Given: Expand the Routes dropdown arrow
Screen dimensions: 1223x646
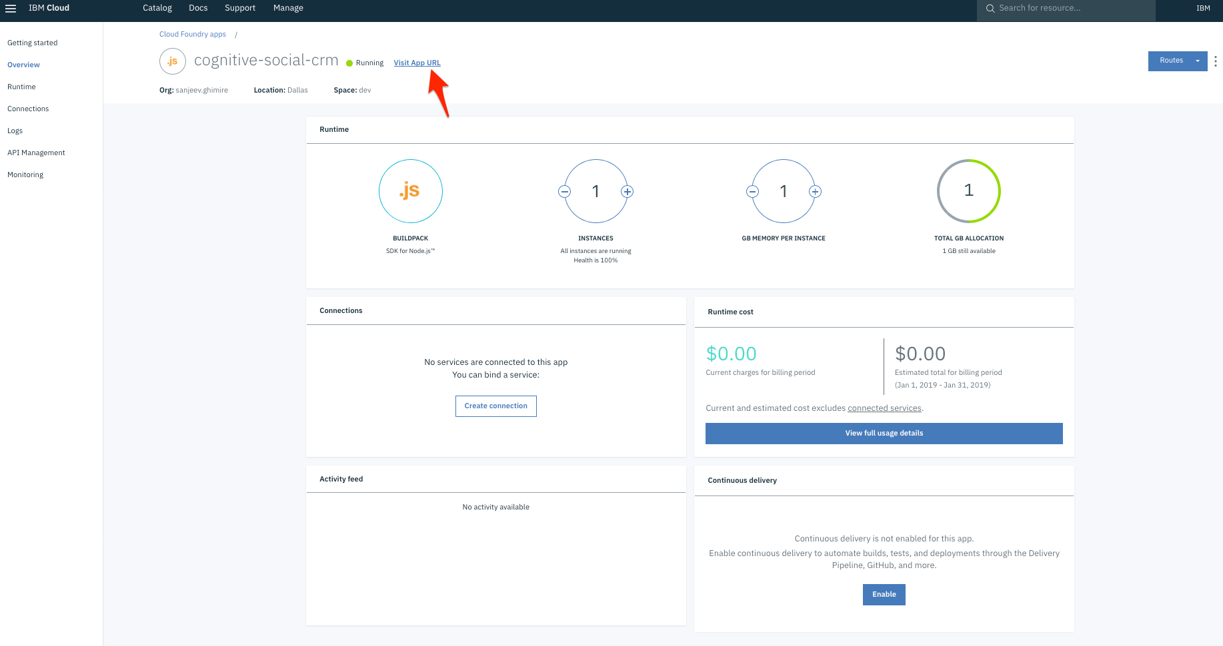Looking at the screenshot, I should click(1198, 61).
